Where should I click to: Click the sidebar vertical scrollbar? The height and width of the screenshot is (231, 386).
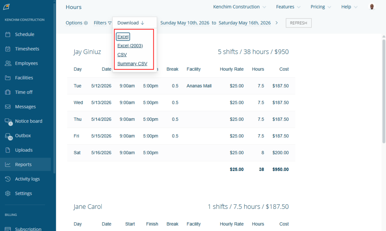click(54, 88)
